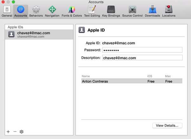Click the iOS column header
Viewport: 191px width, 139px height.
149,76
